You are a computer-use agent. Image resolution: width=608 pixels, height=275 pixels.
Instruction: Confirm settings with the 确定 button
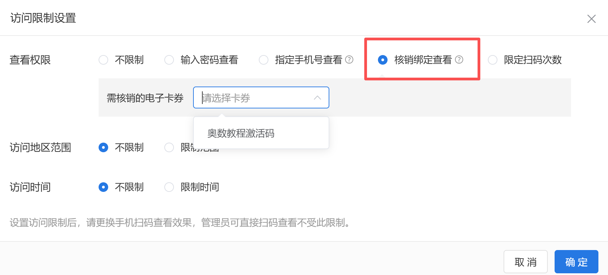(x=577, y=262)
